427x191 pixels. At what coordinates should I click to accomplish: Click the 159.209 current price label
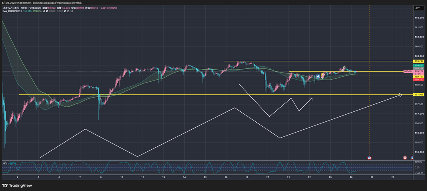point(419,71)
